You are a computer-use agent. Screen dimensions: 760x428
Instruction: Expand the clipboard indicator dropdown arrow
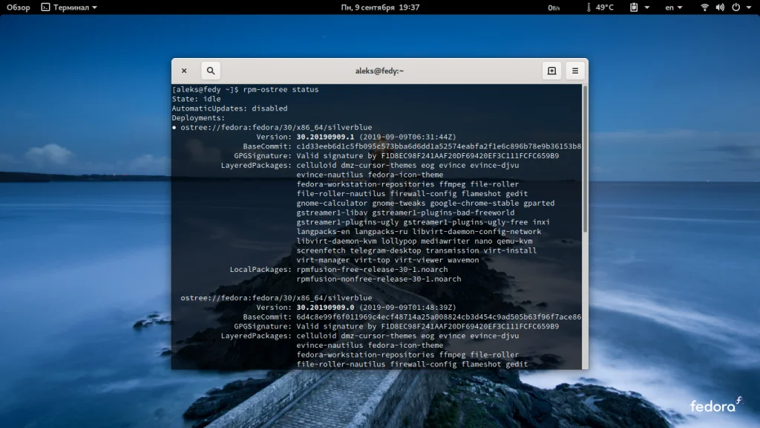pos(647,7)
